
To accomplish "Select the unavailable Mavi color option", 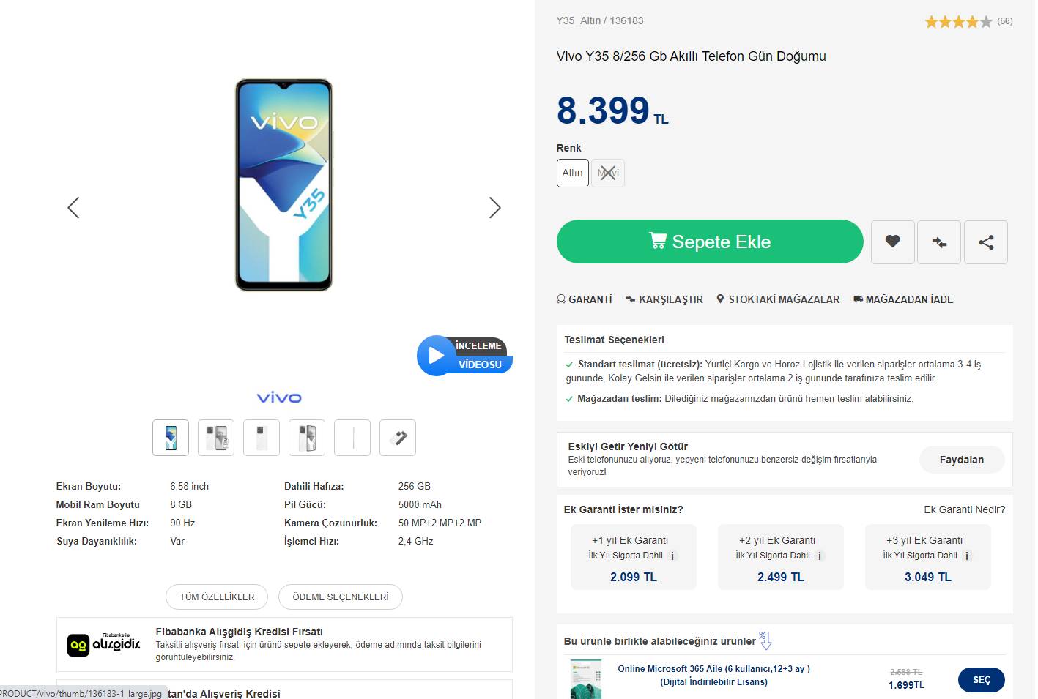I will tap(608, 173).
